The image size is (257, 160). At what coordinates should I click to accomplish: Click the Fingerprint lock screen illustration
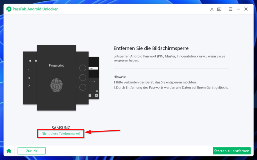click(x=56, y=78)
